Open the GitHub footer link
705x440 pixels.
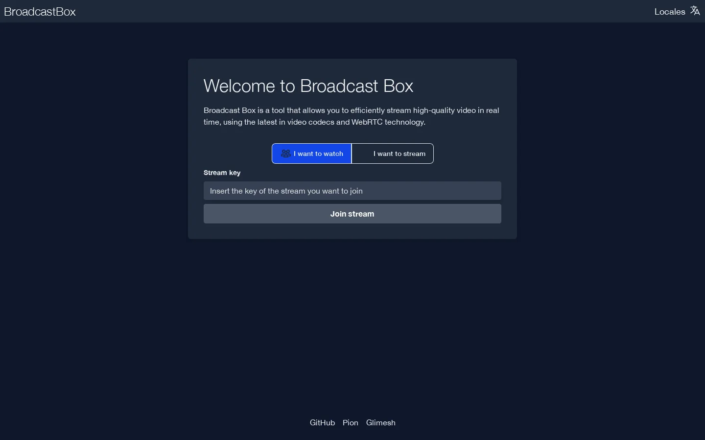pyautogui.click(x=322, y=422)
